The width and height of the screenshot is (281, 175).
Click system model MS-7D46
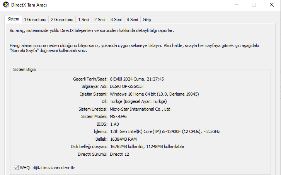point(118,116)
